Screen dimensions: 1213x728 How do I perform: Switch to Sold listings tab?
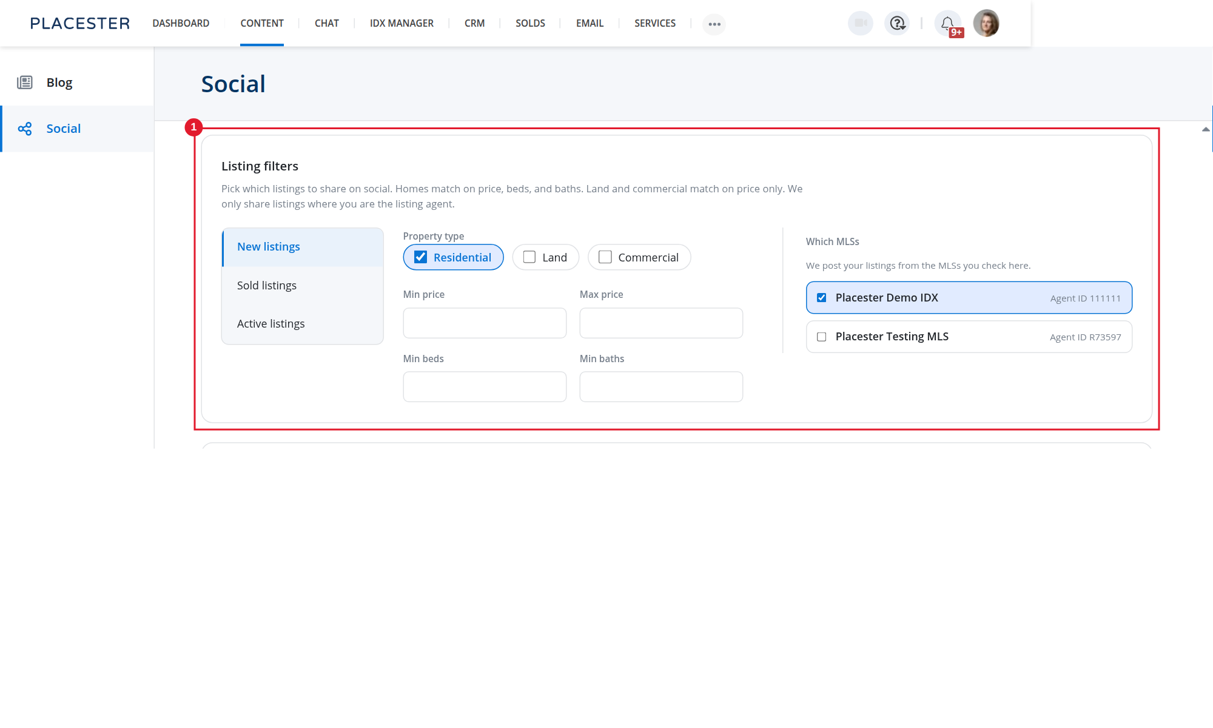(x=303, y=286)
